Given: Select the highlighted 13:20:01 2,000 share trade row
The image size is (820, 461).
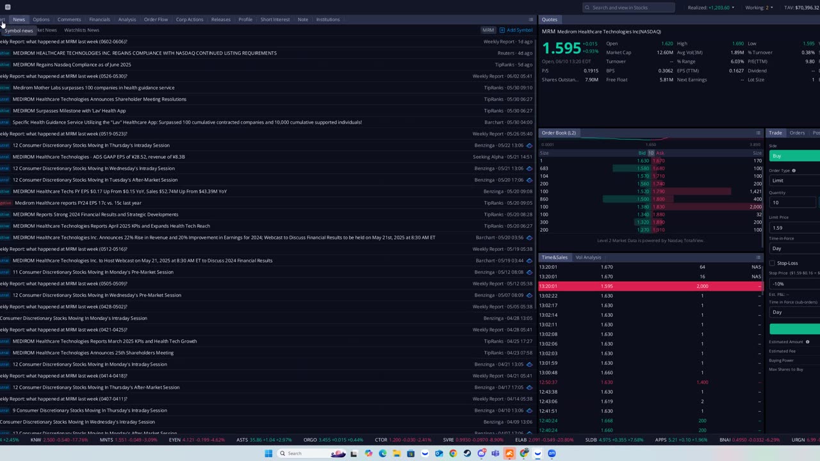Looking at the screenshot, I should pos(650,286).
